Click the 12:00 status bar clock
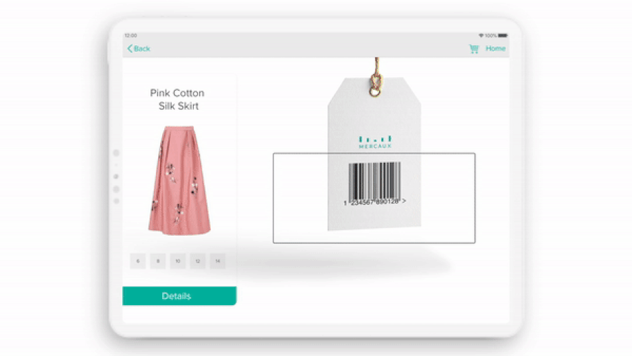The height and width of the screenshot is (356, 632). point(131,36)
